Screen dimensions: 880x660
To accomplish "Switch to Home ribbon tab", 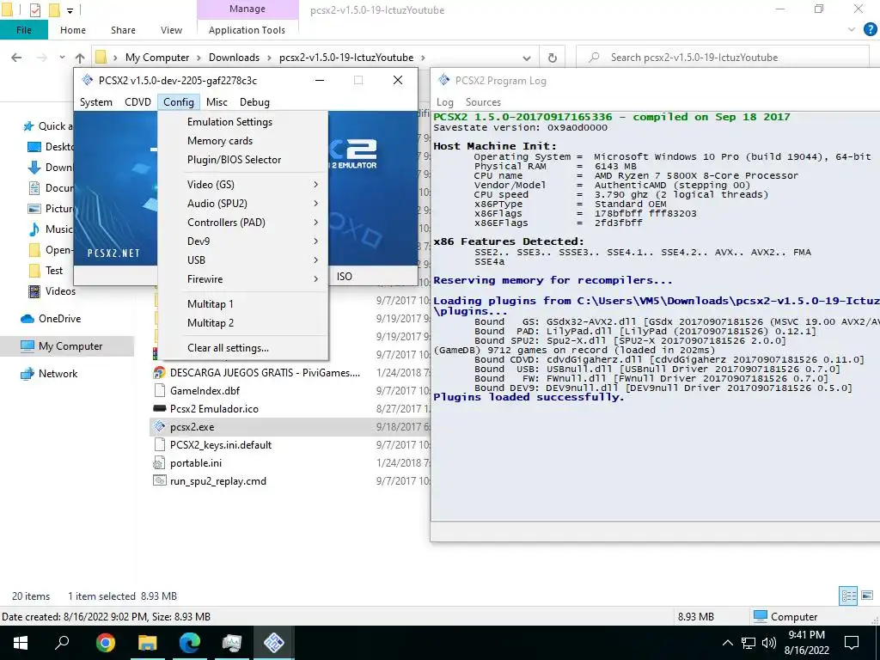I will point(73,30).
